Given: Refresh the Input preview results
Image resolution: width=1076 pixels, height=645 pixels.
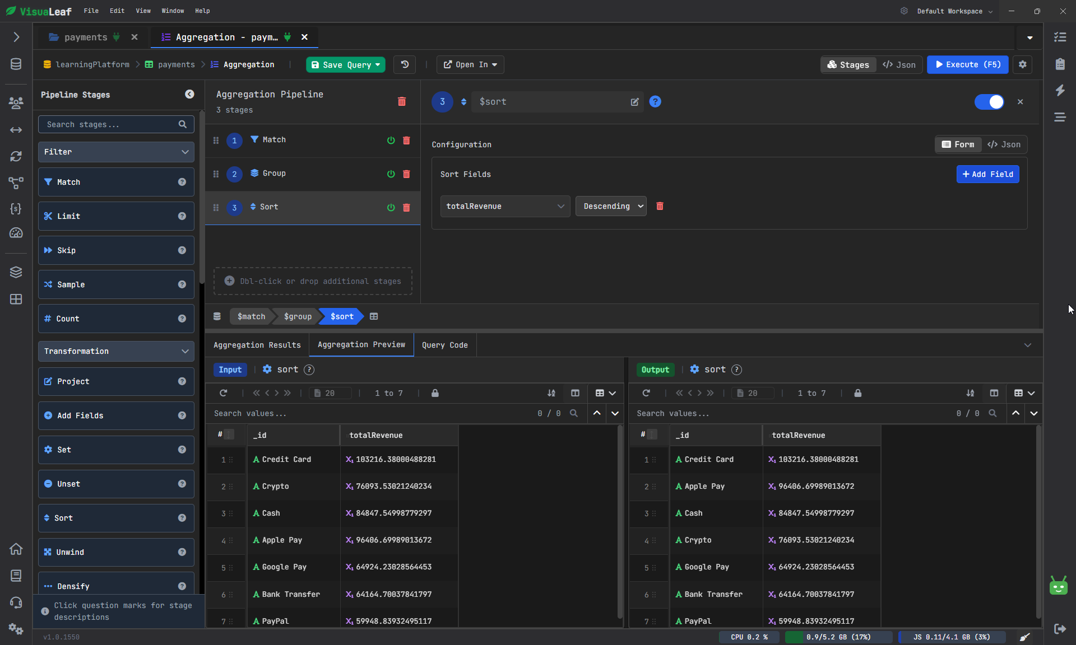Looking at the screenshot, I should 224,393.
